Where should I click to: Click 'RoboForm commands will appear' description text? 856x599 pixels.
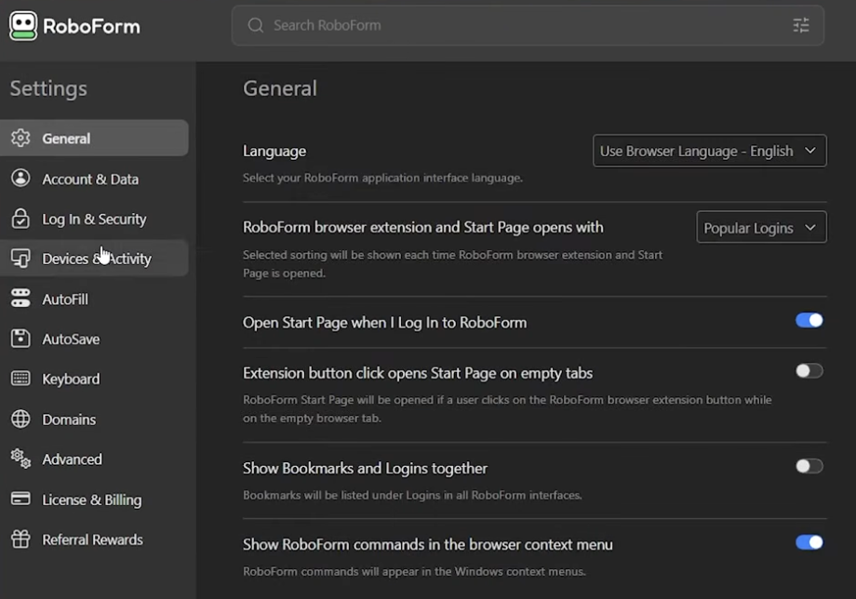point(414,571)
